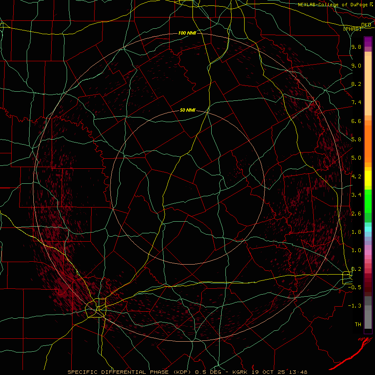Click the light peach color bar segment
The height and width of the screenshot is (375, 375).
coord(368,86)
